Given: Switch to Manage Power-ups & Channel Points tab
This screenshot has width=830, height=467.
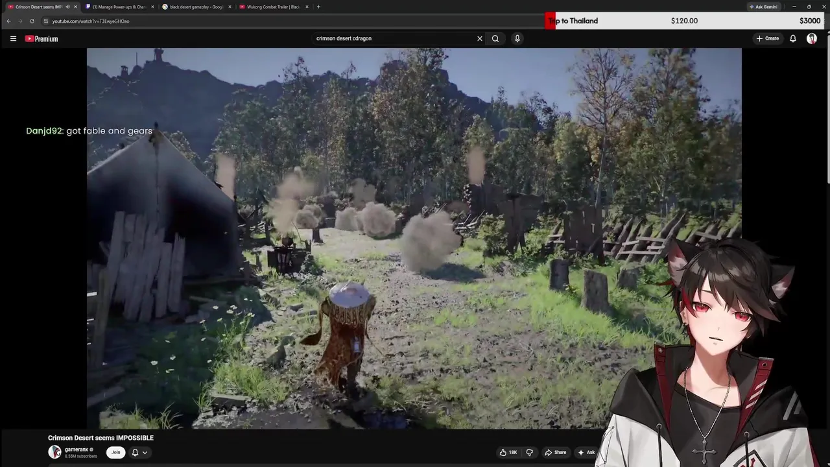Looking at the screenshot, I should 119,6.
